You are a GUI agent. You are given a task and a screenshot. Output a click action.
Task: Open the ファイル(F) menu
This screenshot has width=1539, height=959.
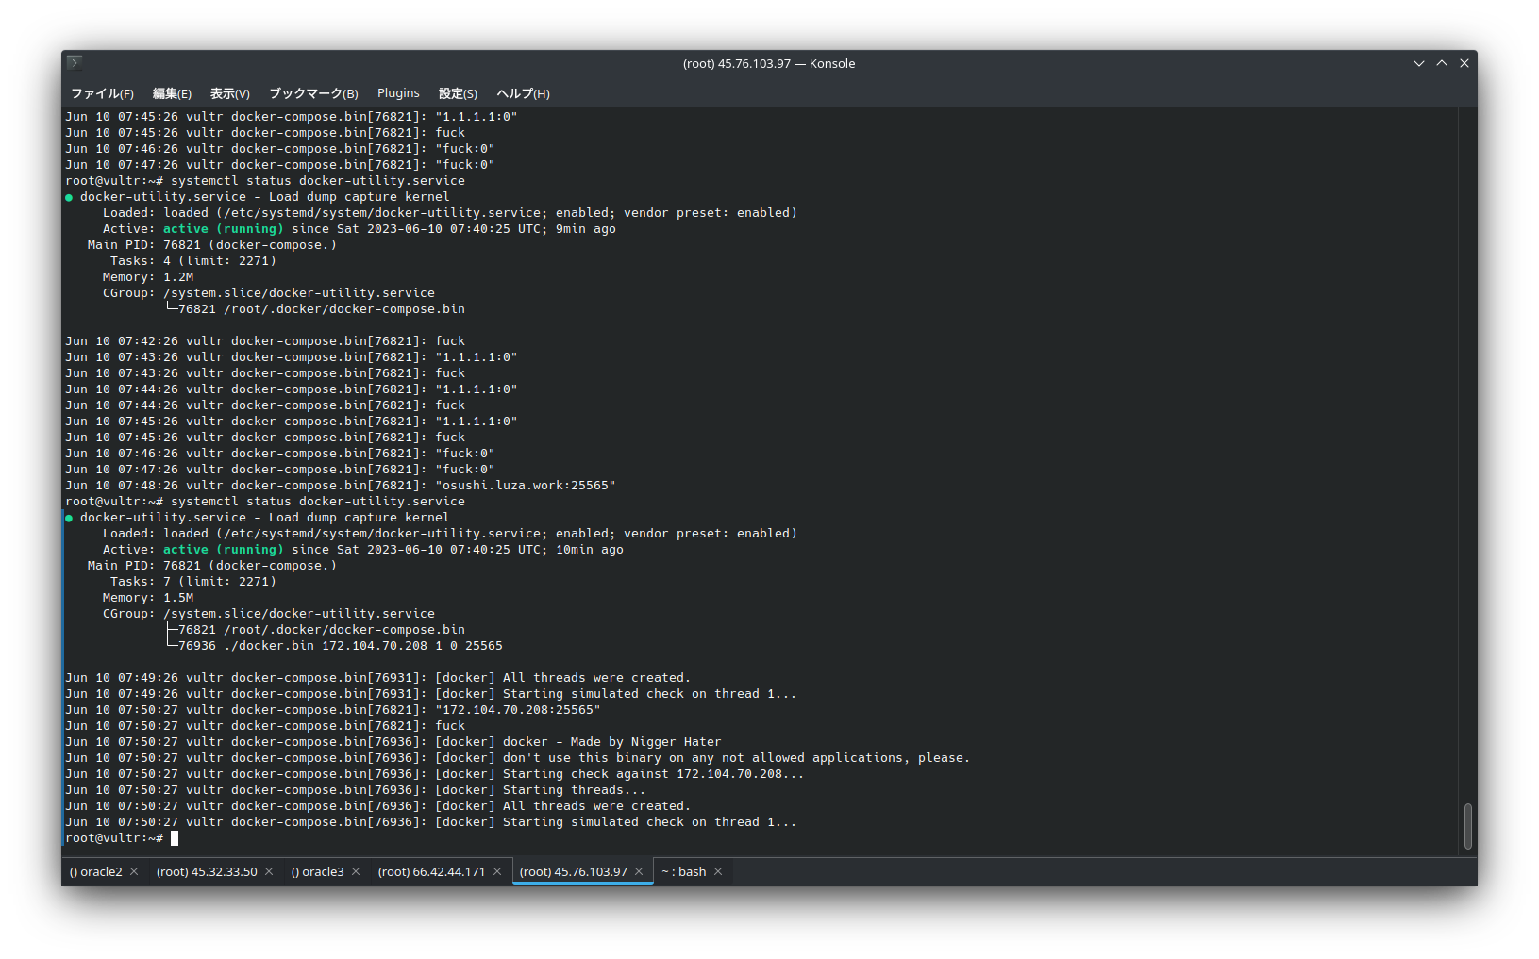pyautogui.click(x=102, y=93)
